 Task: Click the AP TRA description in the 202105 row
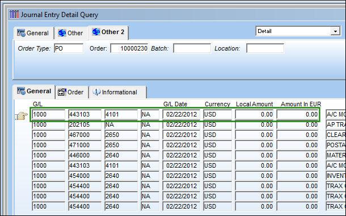[336, 124]
